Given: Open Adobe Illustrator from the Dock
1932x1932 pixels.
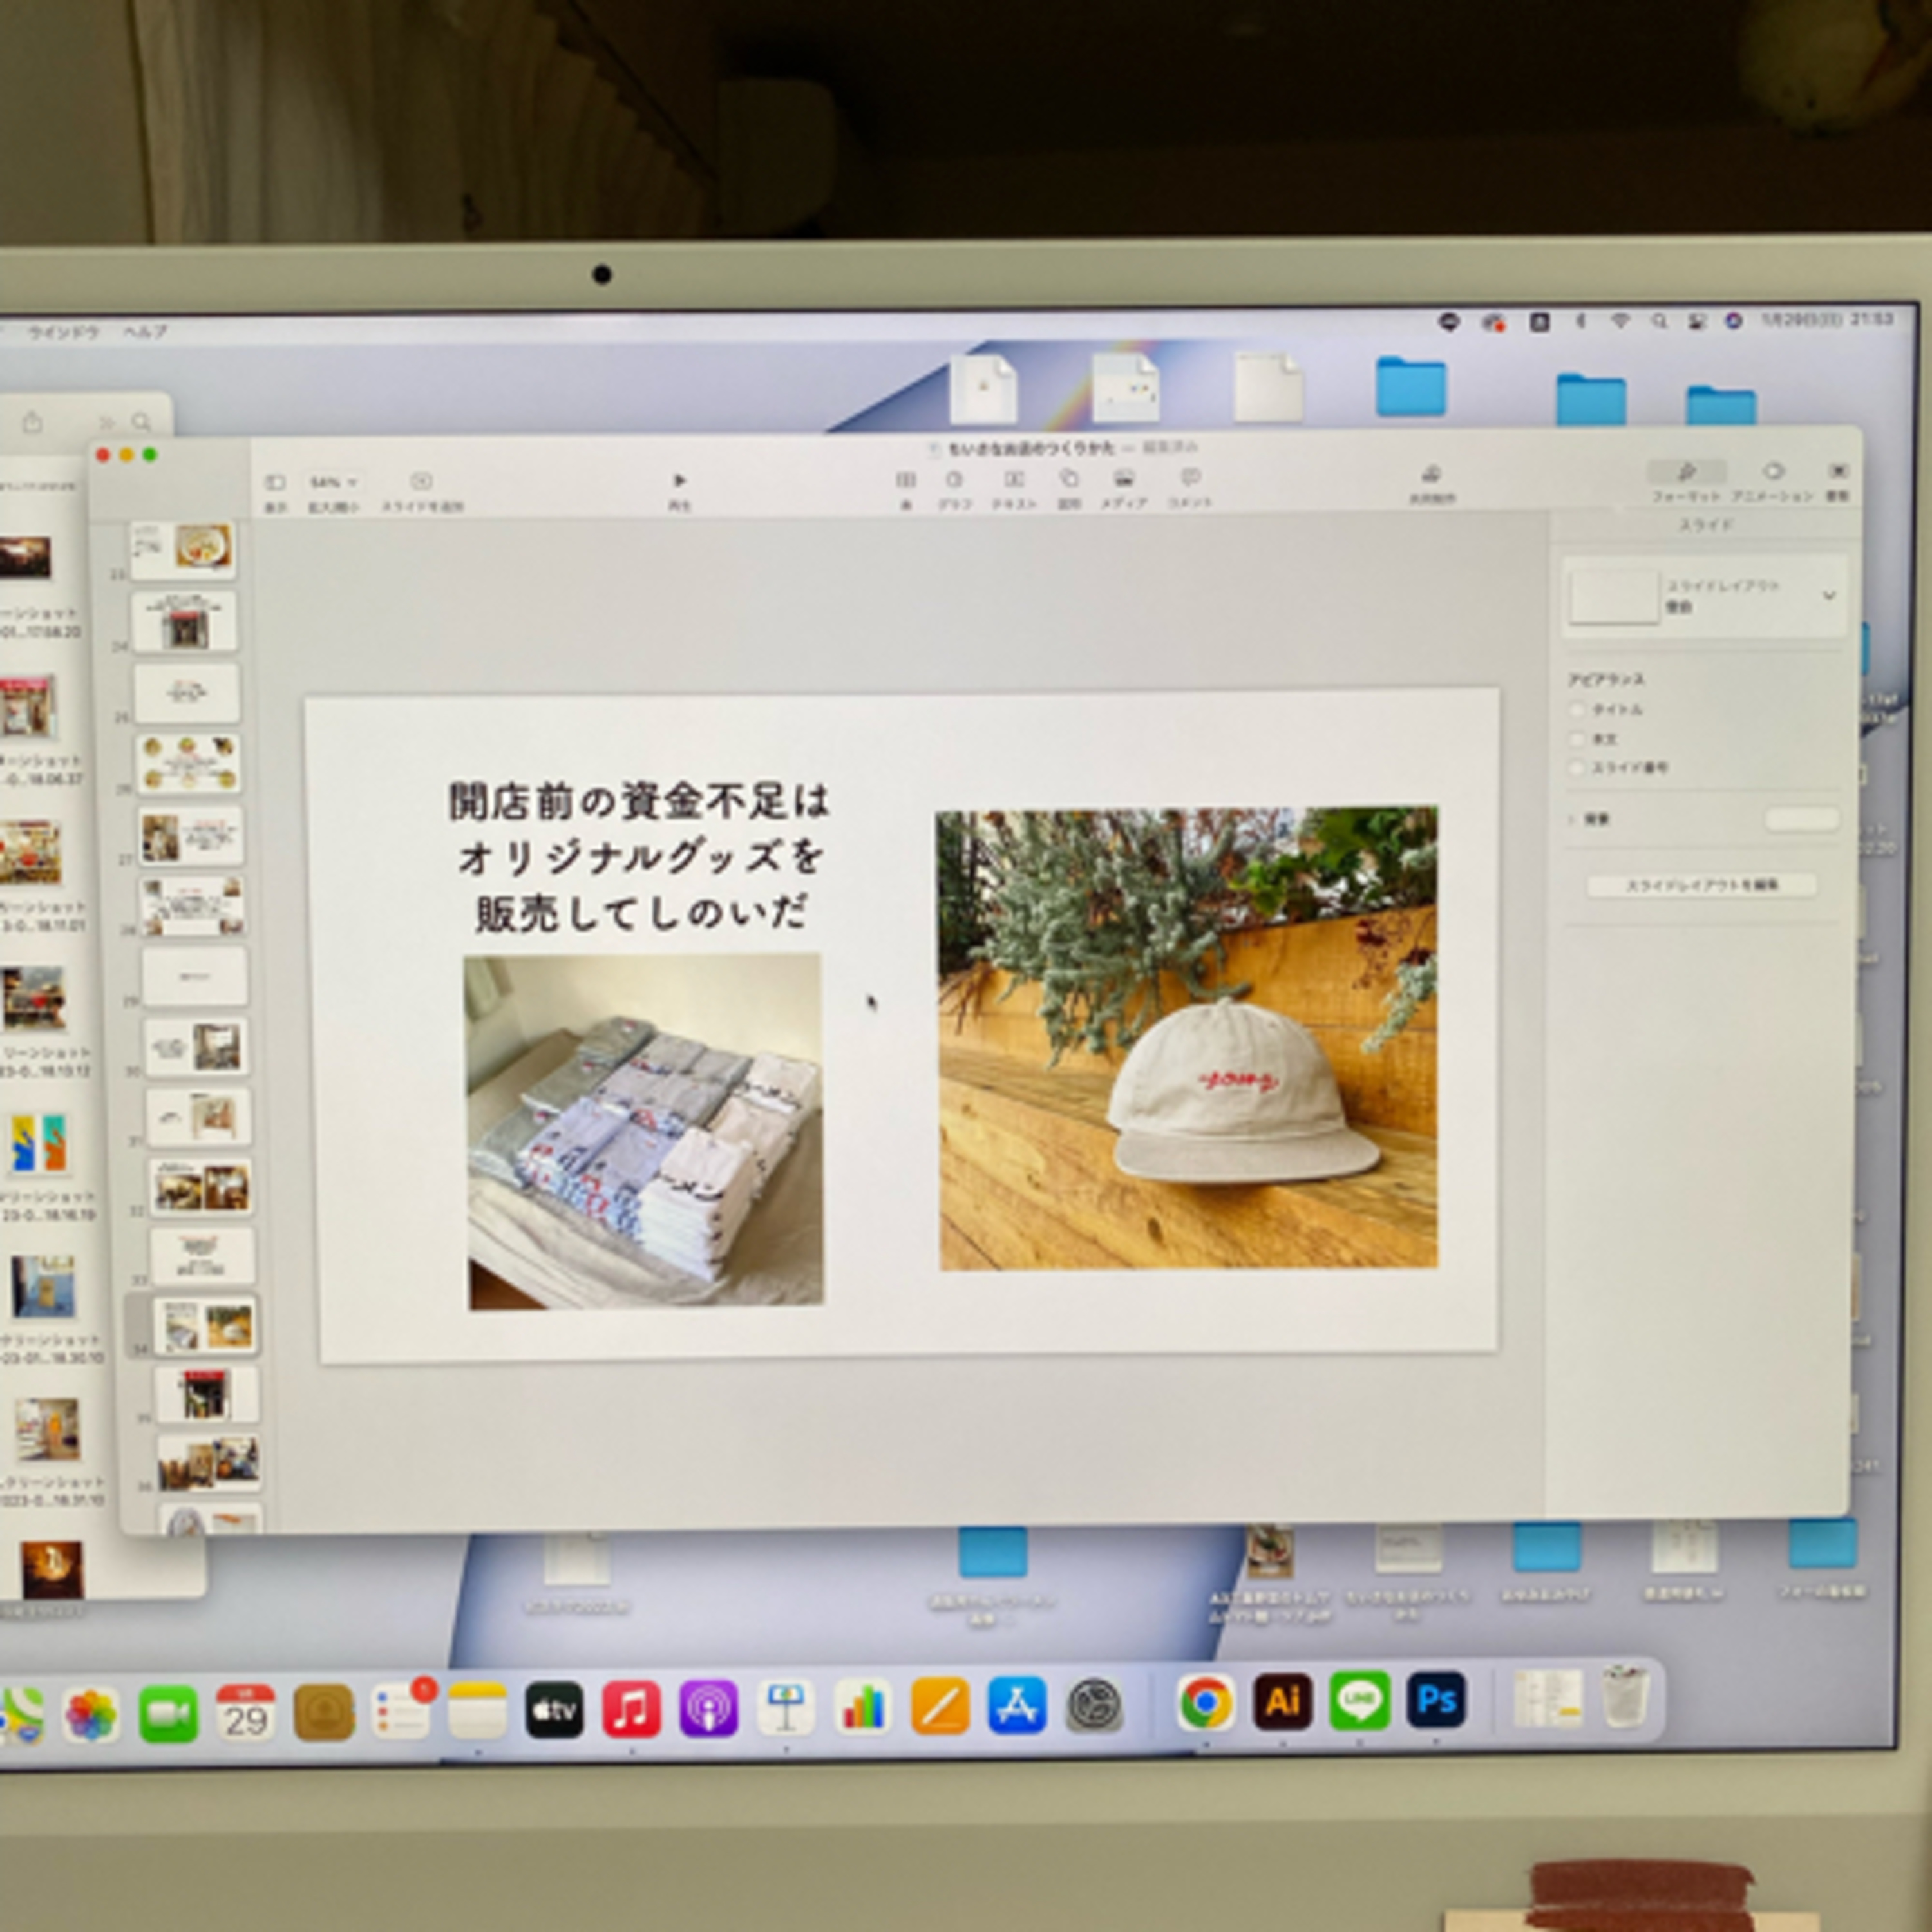Looking at the screenshot, I should (1283, 1701).
